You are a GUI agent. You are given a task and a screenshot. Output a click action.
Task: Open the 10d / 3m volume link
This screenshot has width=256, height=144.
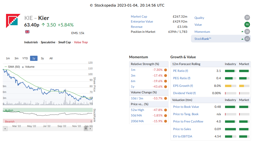[137, 98]
